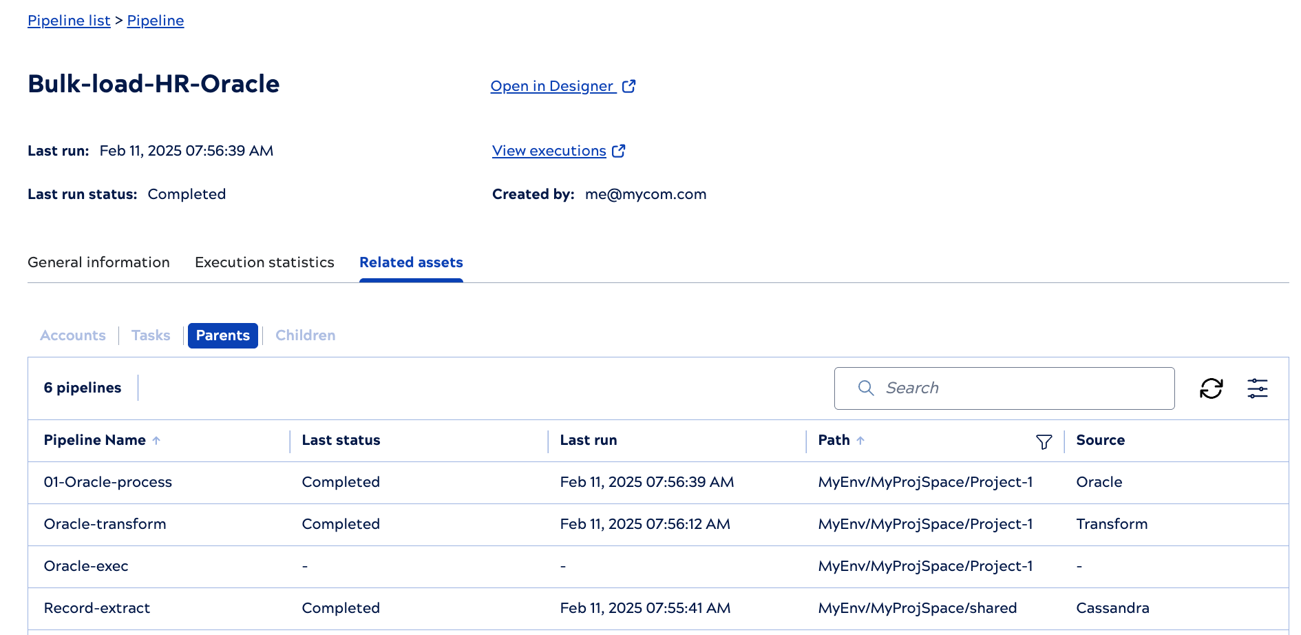Open the Pipeline list breadcrumb link
Screen dimensions: 1301x635
coord(68,20)
